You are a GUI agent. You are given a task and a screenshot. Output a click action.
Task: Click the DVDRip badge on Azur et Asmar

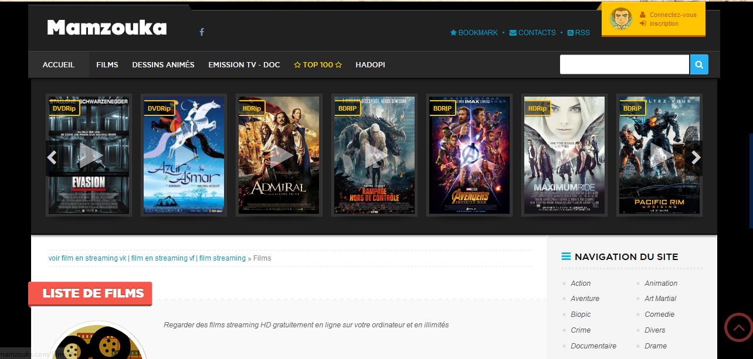[159, 108]
